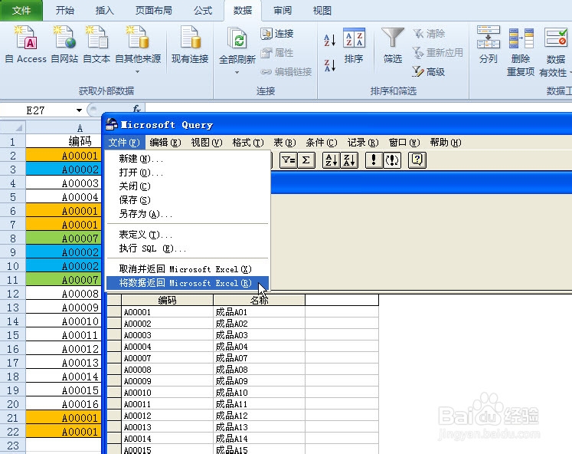Open the 帮助(H) menu in Microsoft Query
Viewport: 572px width, 454px height.
(446, 142)
